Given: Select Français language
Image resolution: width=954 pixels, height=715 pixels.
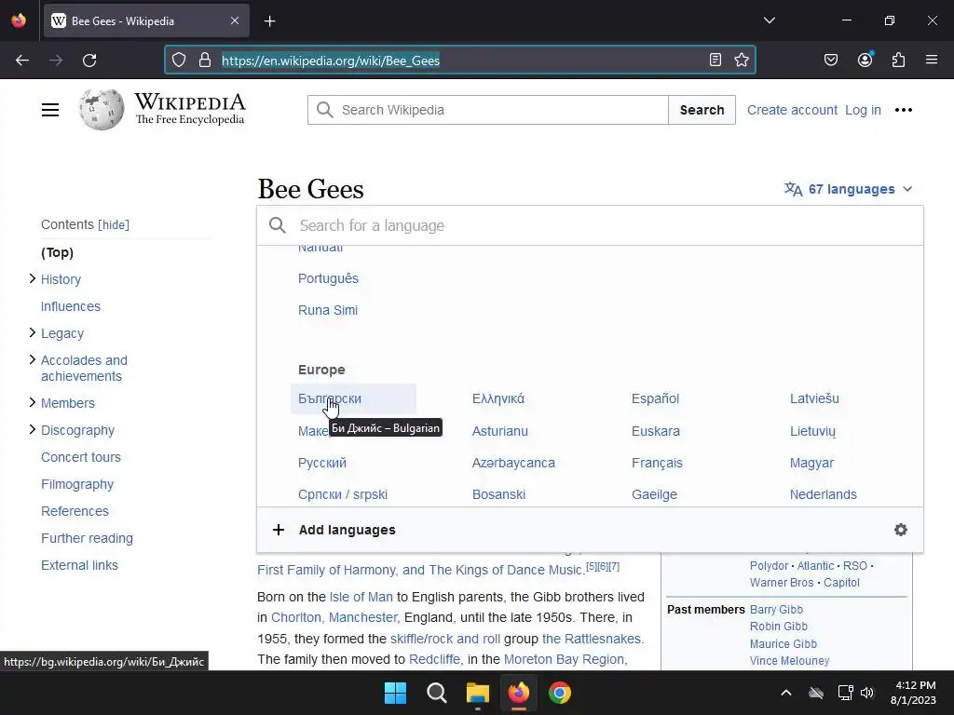Looking at the screenshot, I should 657,463.
